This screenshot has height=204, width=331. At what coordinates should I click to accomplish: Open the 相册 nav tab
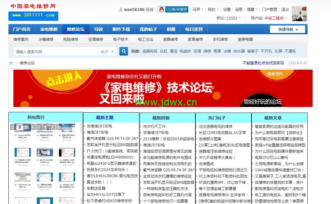coord(171,29)
